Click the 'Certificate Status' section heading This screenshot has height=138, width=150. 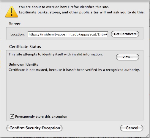click(25, 46)
